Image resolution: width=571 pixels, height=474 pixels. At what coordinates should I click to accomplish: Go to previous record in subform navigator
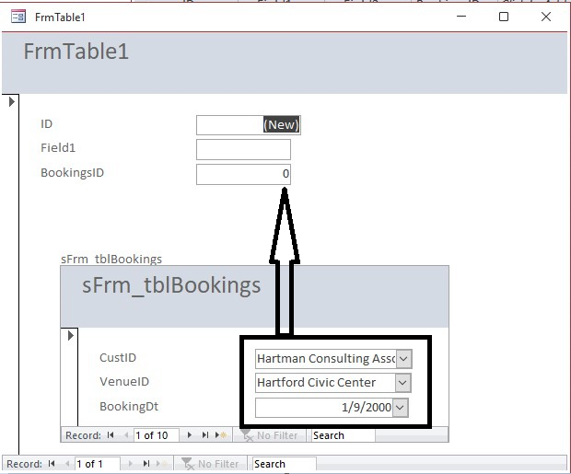[x=126, y=435]
